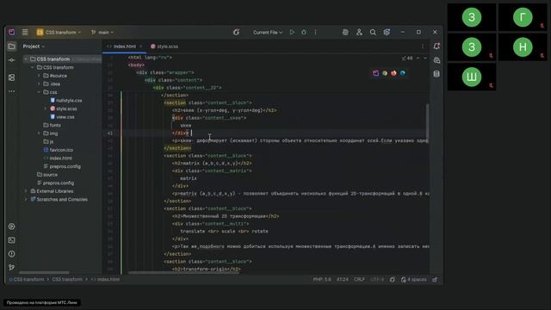The width and height of the screenshot is (551, 310).
Task: Open page in Edge browser icon
Action: pos(403,73)
